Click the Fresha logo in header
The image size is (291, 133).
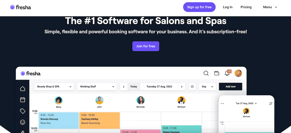tap(20, 7)
